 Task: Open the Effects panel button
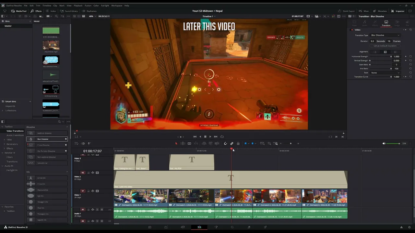coord(36,11)
